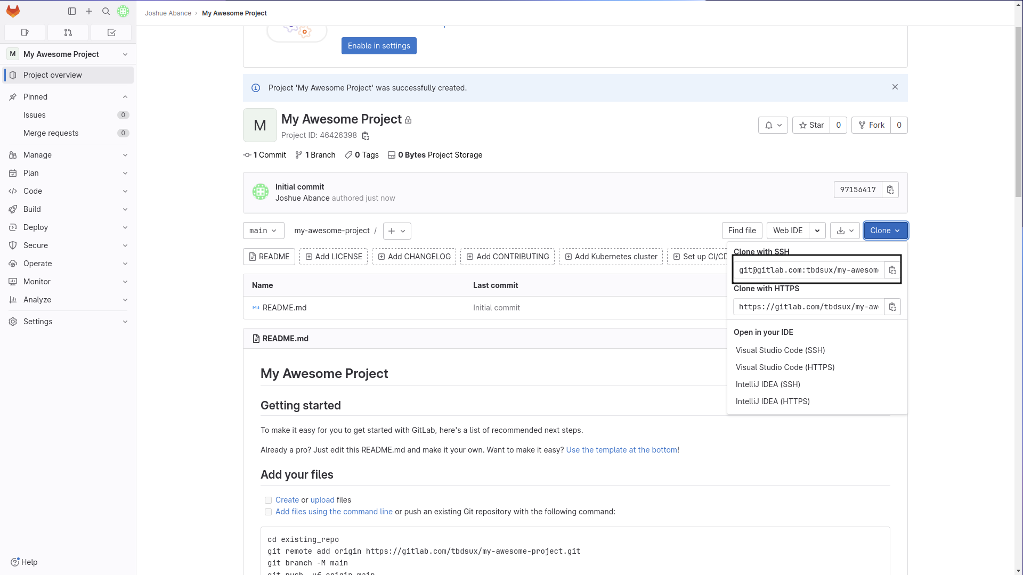Image resolution: width=1023 pixels, height=575 pixels.
Task: Open the user avatar menu
Action: click(x=123, y=11)
